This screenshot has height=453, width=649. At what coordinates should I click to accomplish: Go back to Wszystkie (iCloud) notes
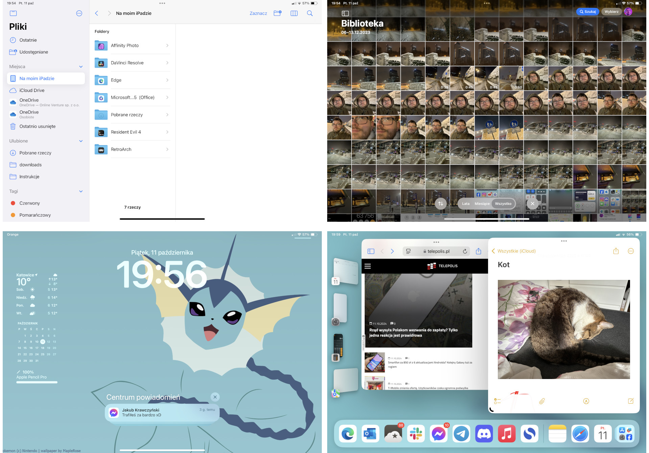pos(514,251)
